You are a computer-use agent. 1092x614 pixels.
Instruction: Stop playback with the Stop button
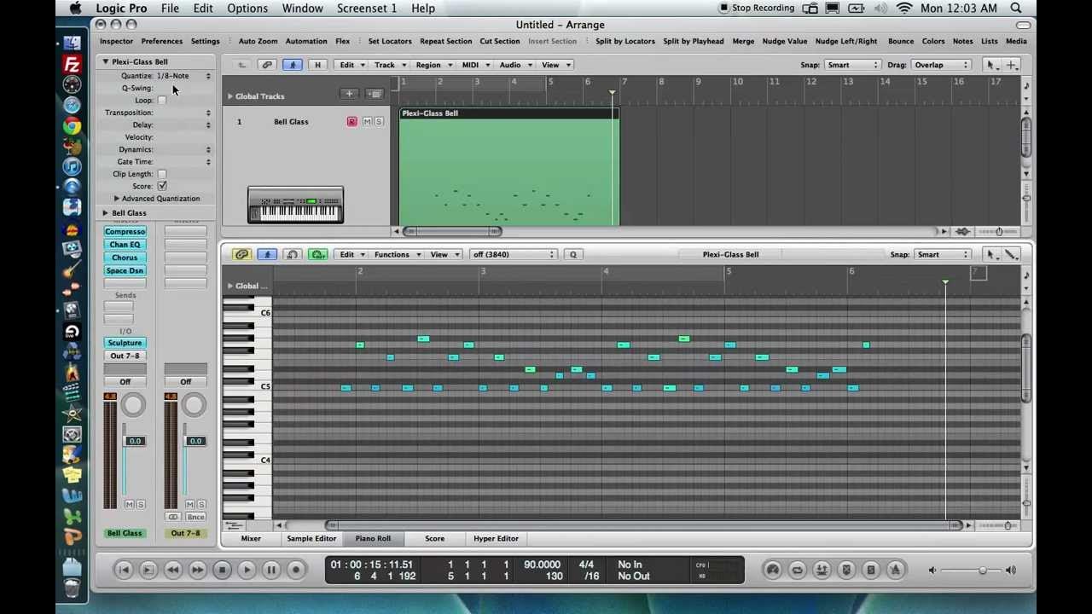222,570
